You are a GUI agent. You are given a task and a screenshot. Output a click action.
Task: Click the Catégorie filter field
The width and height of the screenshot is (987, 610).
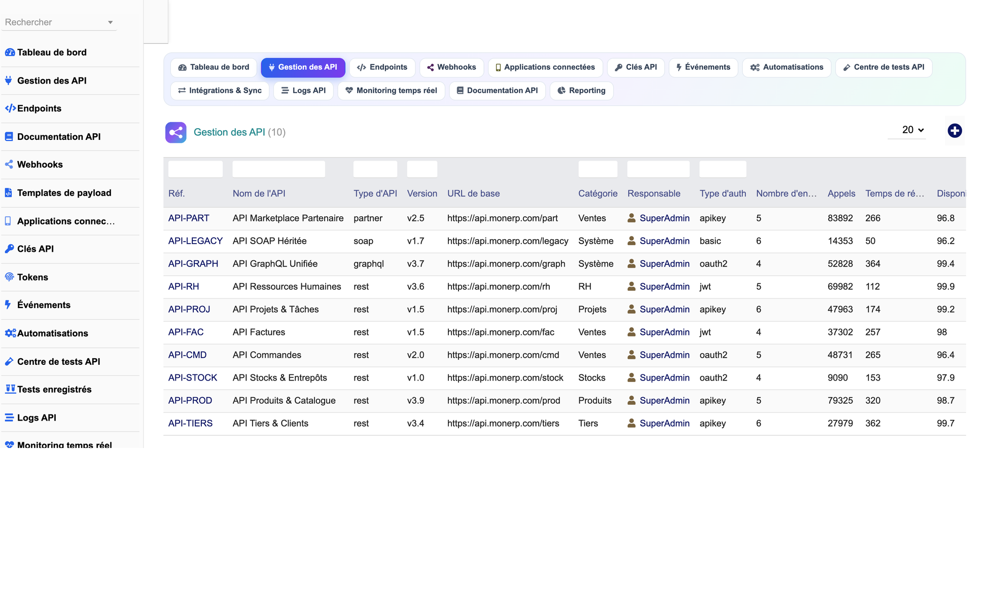click(598, 169)
